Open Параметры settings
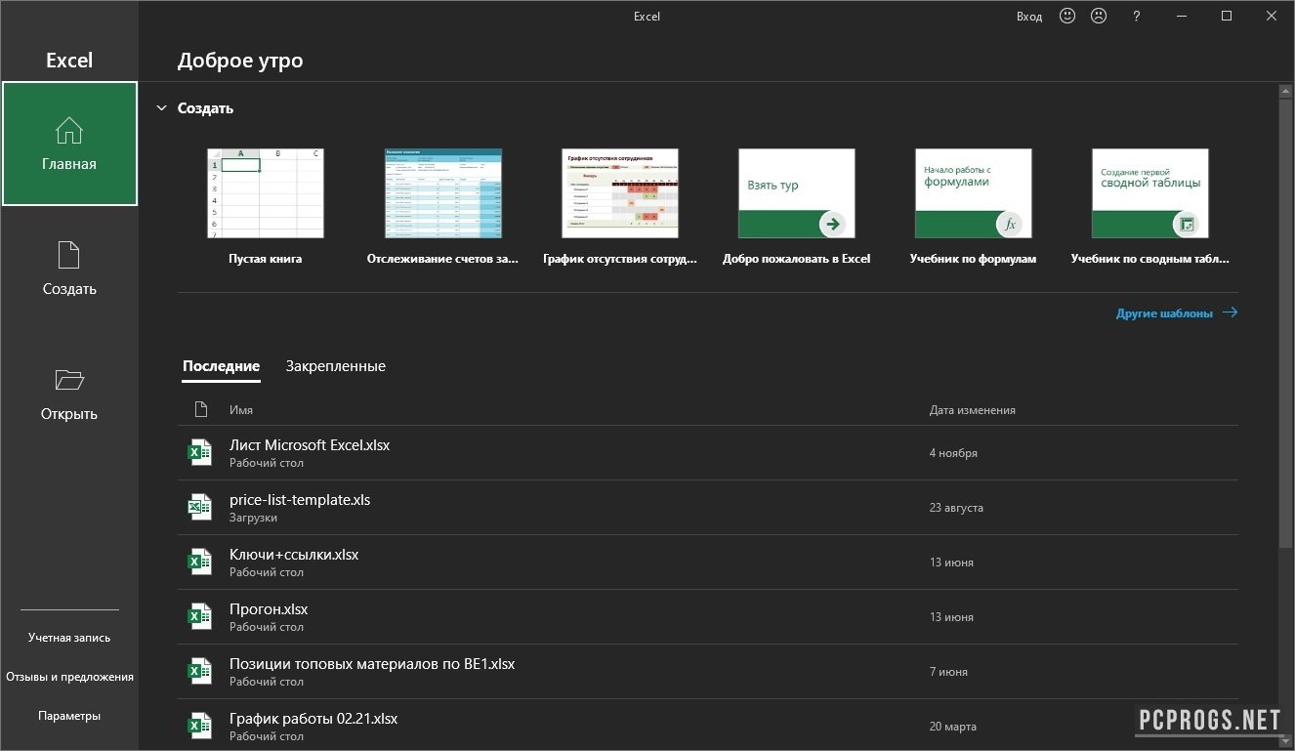Viewport: 1295px width, 751px height. (x=69, y=716)
